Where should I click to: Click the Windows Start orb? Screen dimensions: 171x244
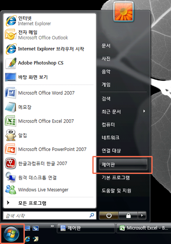tap(11, 234)
